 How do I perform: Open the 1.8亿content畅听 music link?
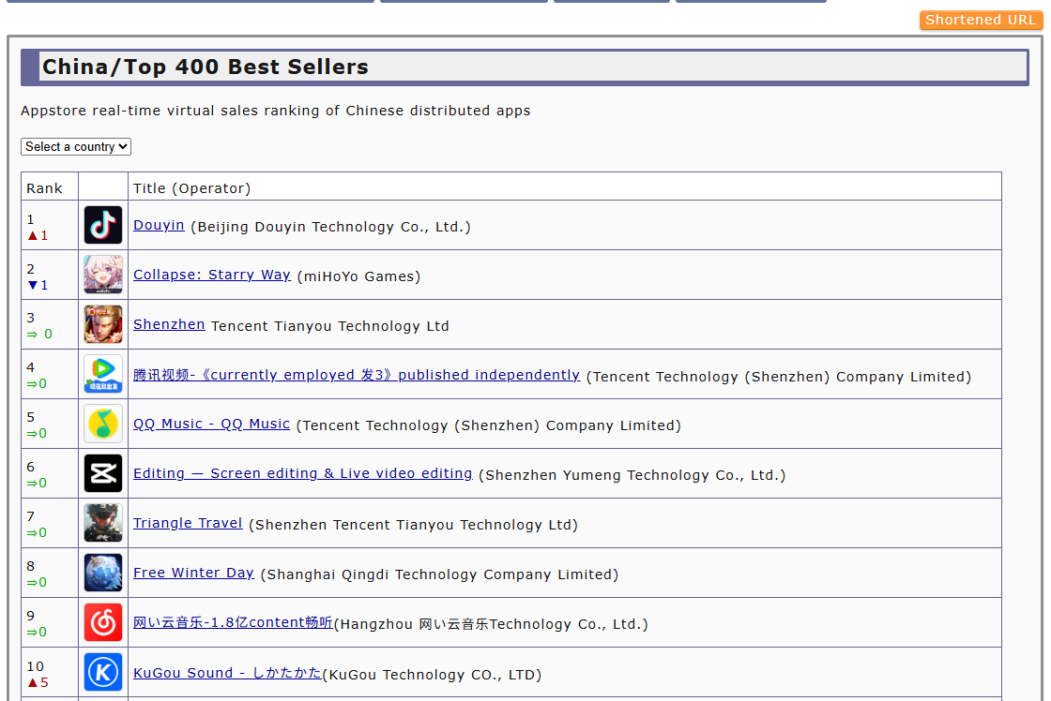pyautogui.click(x=233, y=622)
